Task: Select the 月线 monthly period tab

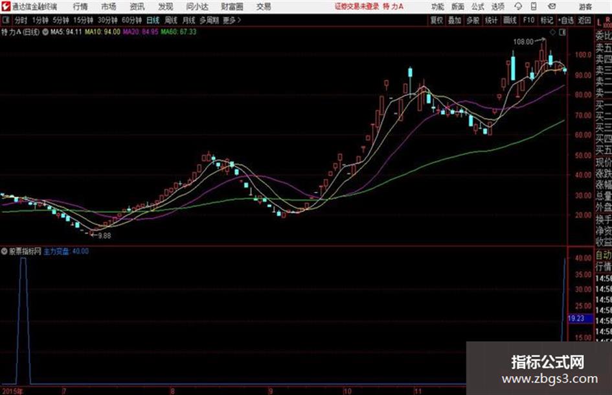Action: (x=188, y=20)
